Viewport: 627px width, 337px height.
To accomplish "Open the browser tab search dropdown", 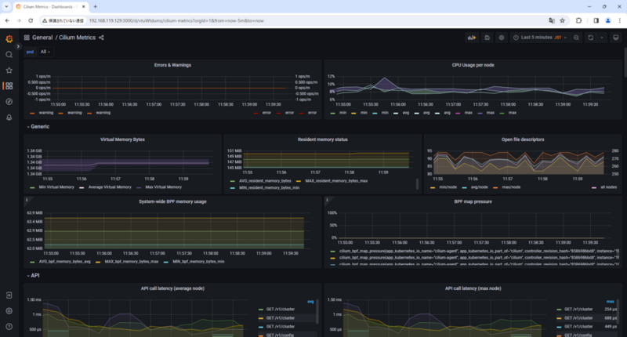I will [6, 7].
